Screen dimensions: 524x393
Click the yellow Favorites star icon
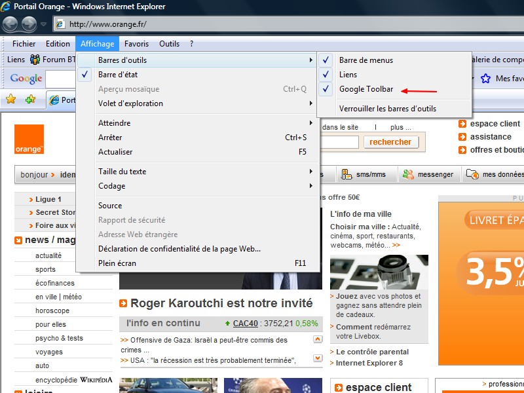tap(11, 100)
